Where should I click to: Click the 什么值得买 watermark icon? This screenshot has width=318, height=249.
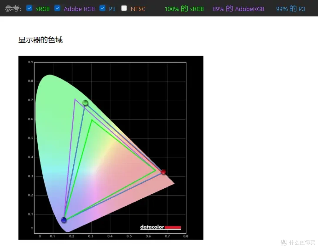pyautogui.click(x=283, y=243)
